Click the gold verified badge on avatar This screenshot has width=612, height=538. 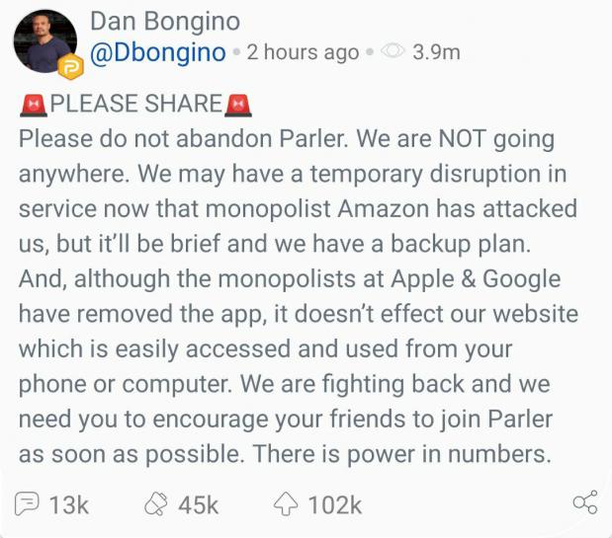tap(70, 67)
